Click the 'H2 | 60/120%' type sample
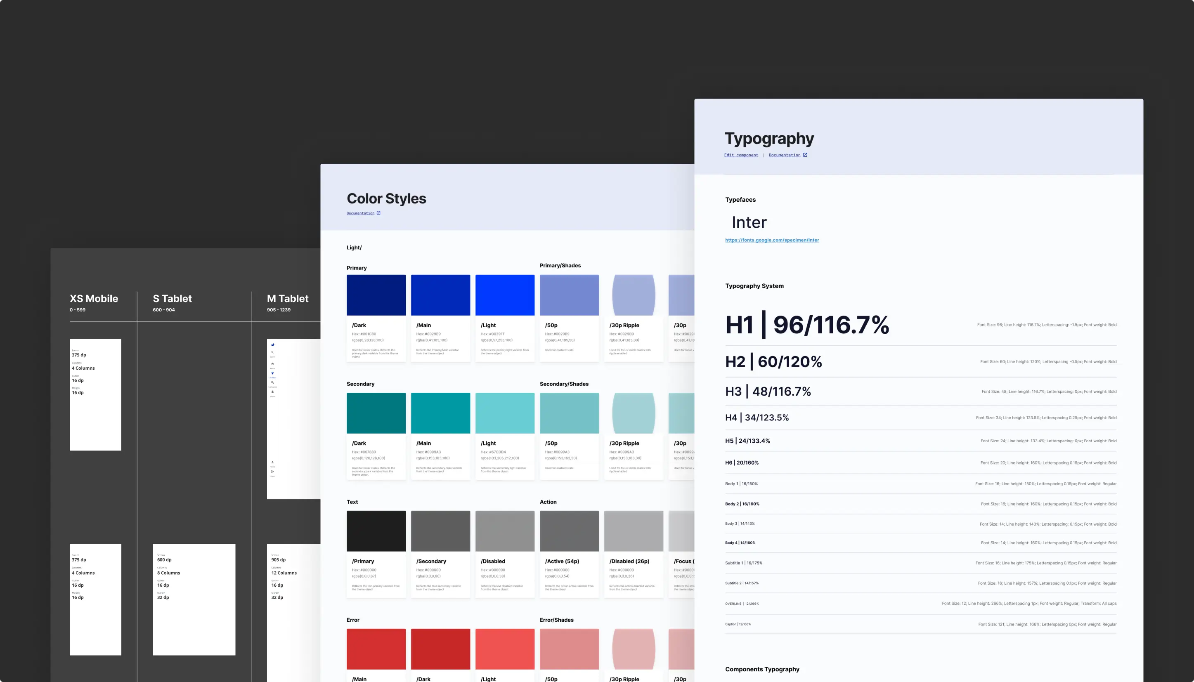The height and width of the screenshot is (682, 1194). tap(773, 361)
